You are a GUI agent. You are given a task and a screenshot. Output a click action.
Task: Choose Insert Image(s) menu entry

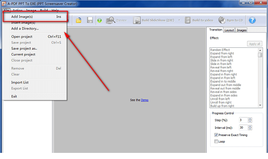[35, 23]
